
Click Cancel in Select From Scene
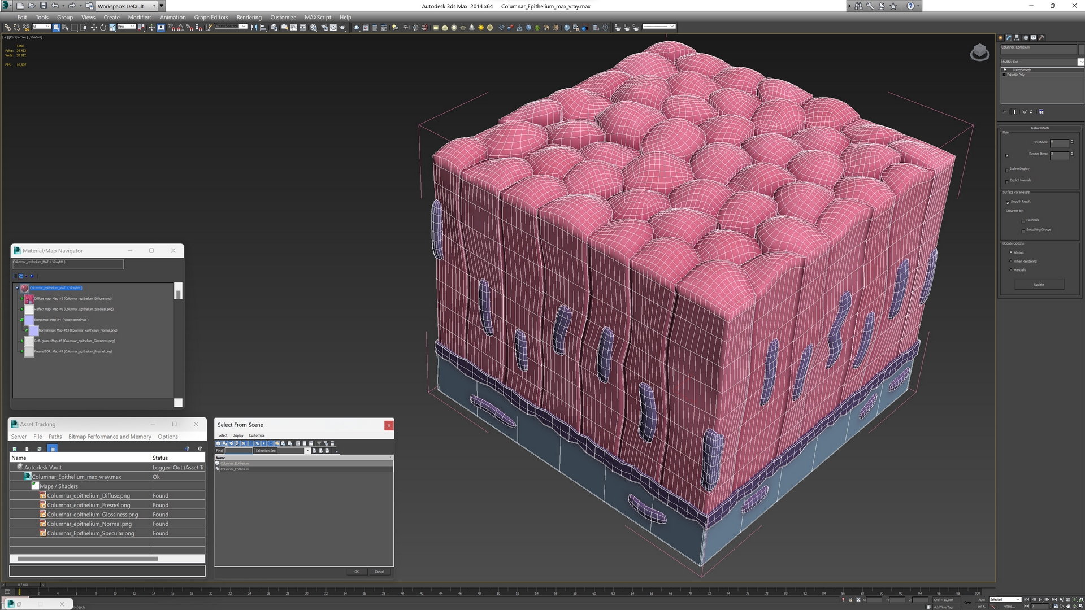pyautogui.click(x=379, y=572)
